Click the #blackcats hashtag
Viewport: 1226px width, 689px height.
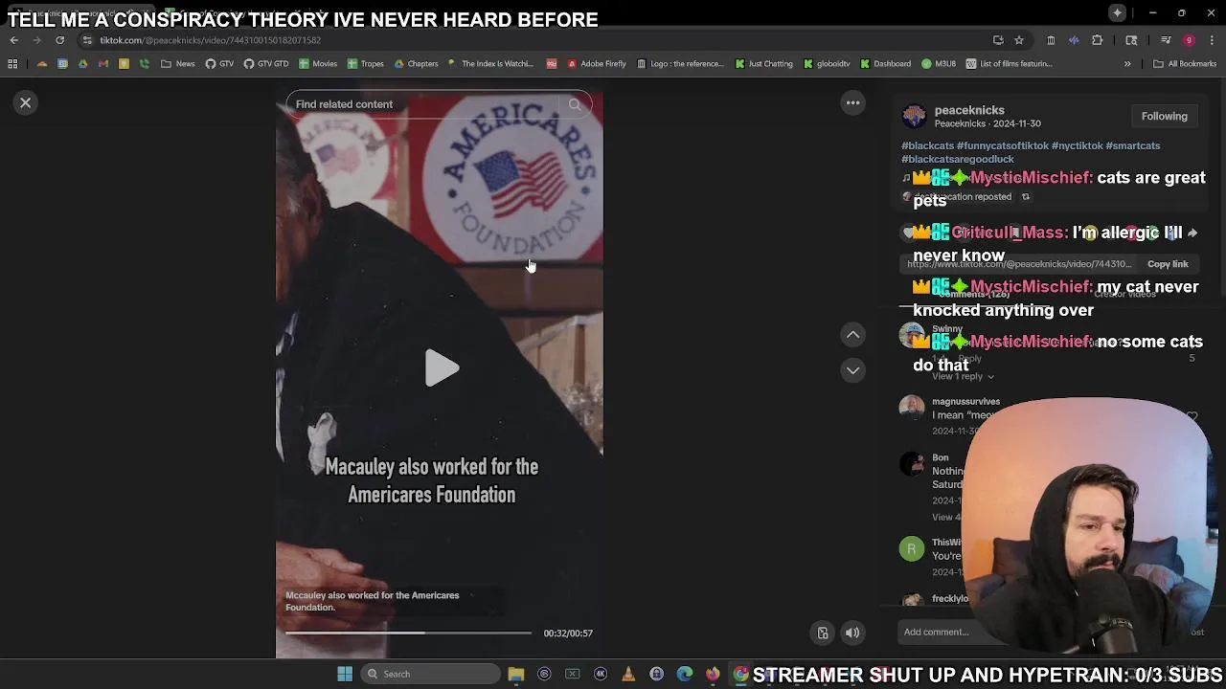click(x=927, y=145)
